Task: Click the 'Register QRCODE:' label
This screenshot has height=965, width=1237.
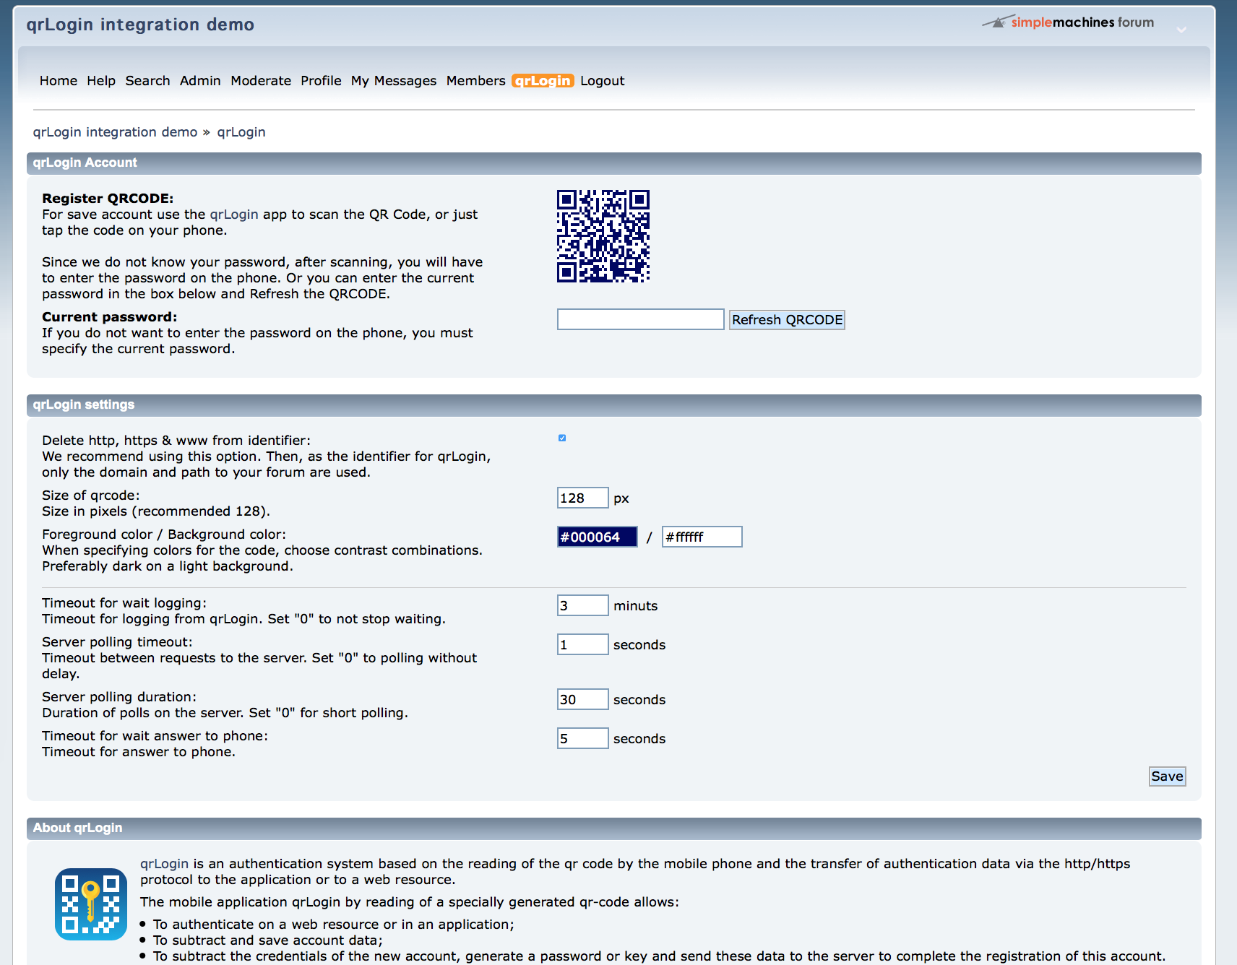Action: 108,199
